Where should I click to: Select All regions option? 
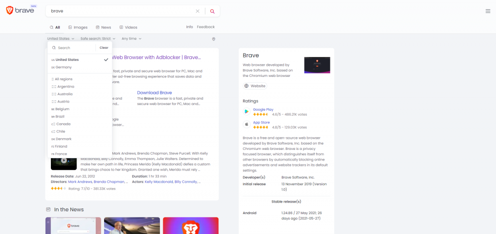[64, 79]
